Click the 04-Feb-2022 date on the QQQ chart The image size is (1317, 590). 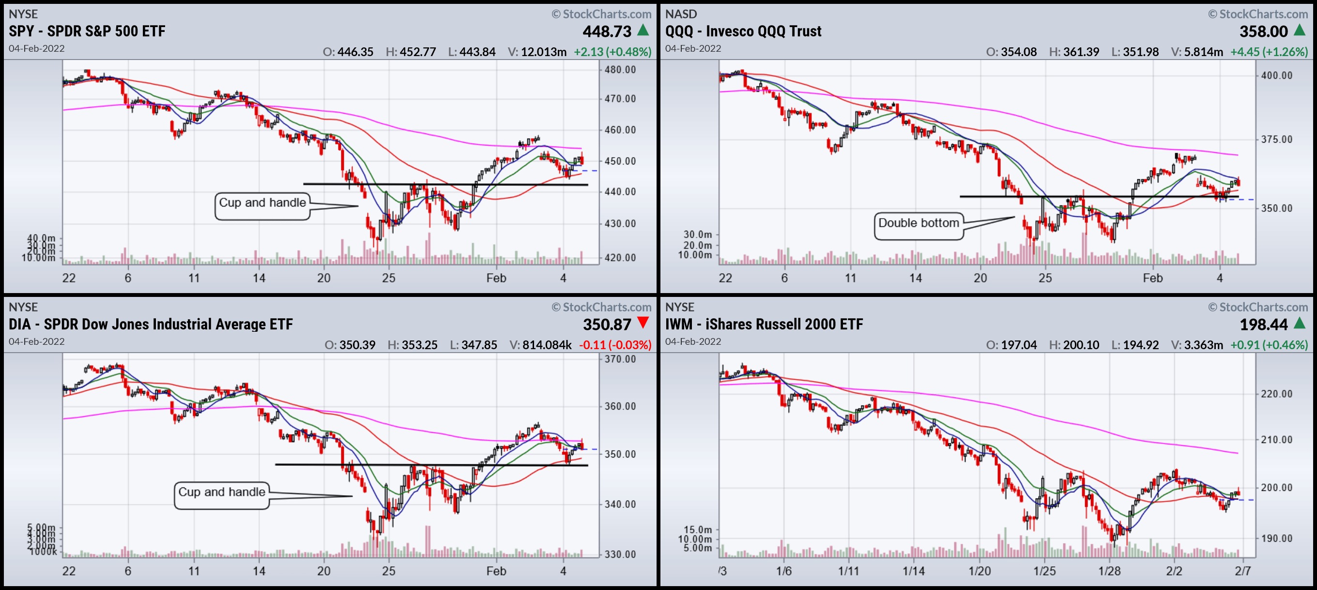693,48
